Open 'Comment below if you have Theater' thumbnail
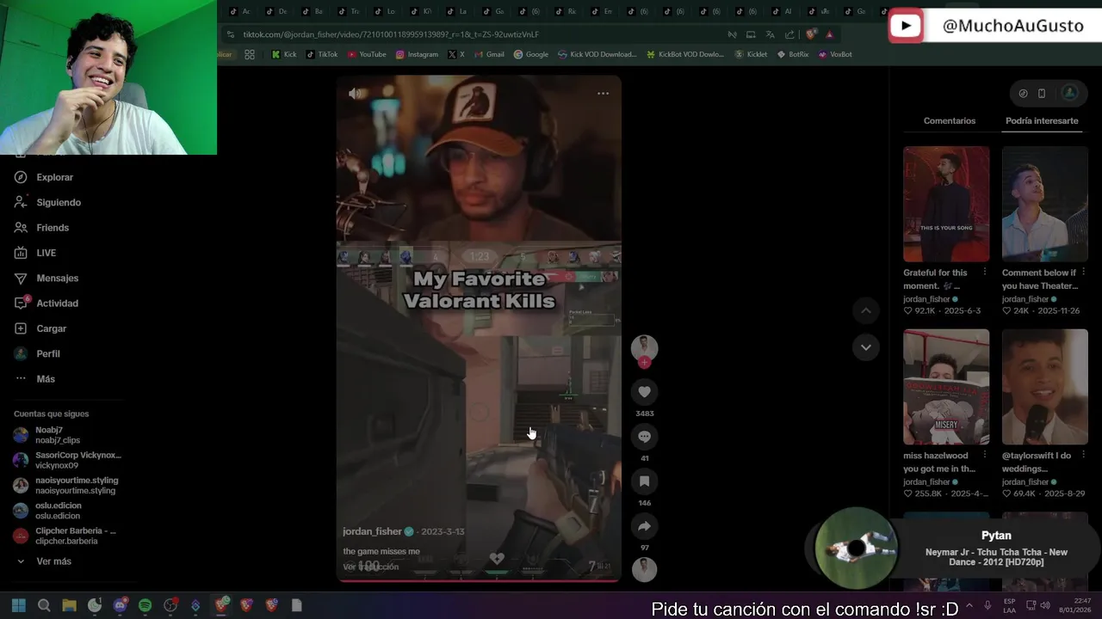 (1045, 204)
